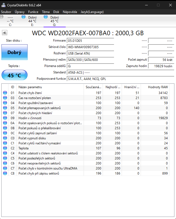Click threshold value 140 in row 05

pos(136,108)
